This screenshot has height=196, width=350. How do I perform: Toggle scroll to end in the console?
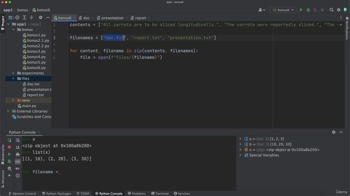[17, 147]
